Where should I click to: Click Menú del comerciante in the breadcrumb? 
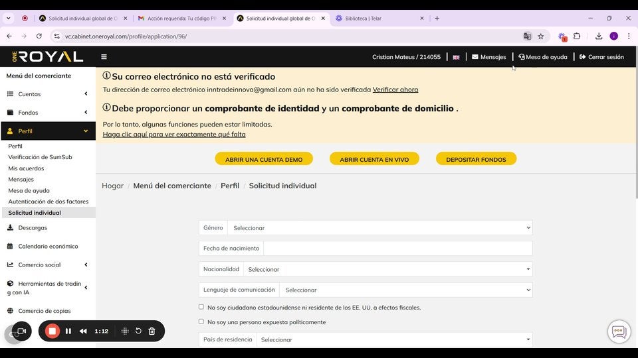click(172, 186)
